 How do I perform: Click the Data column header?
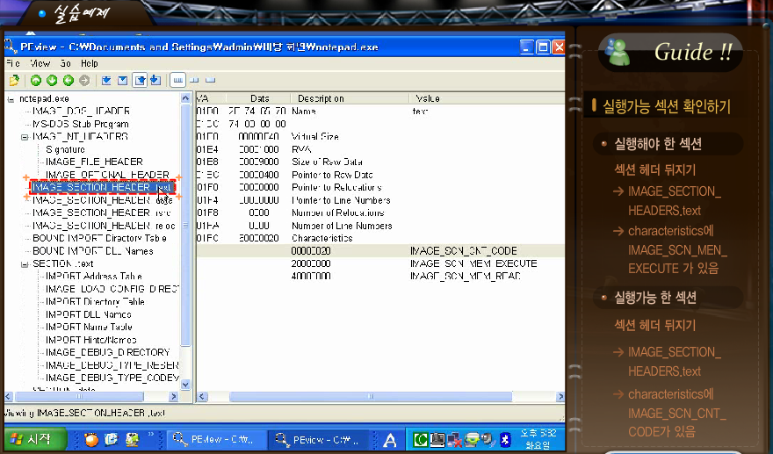[257, 98]
